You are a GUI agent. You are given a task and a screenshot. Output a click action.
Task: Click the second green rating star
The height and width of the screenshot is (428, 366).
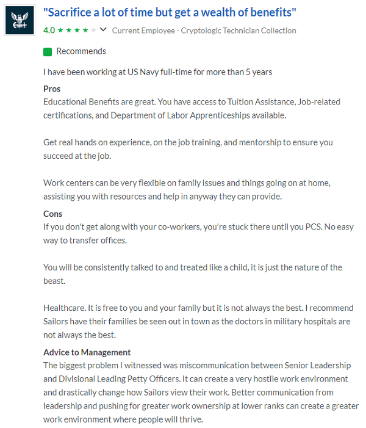pyautogui.click(x=69, y=30)
